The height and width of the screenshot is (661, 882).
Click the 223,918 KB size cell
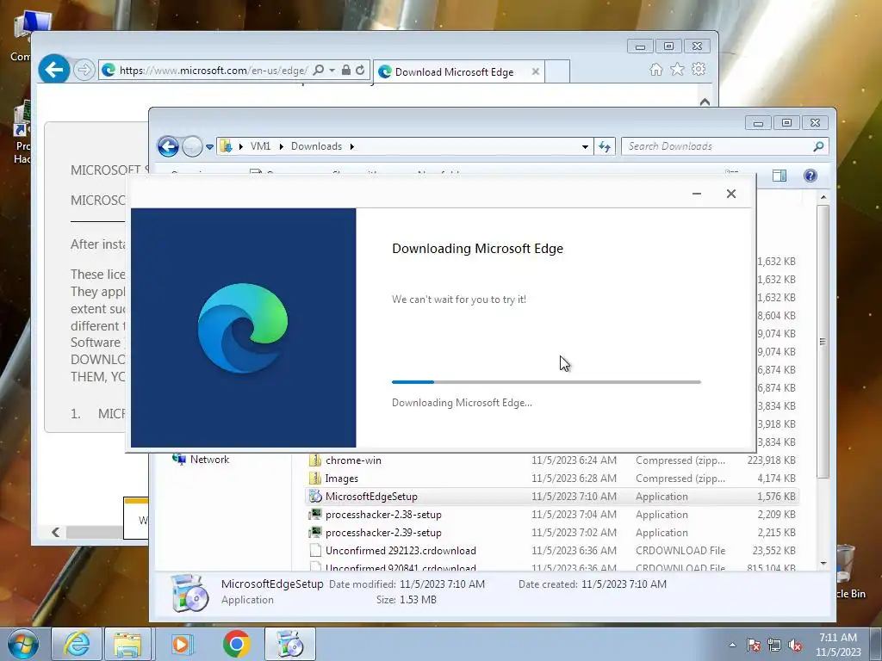click(771, 460)
